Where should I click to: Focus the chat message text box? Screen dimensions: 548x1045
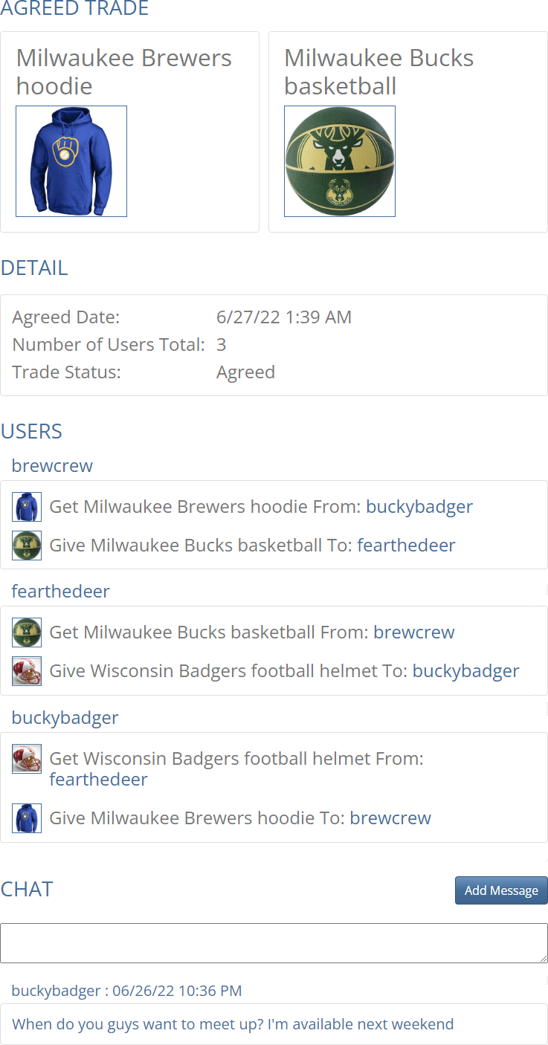[274, 943]
